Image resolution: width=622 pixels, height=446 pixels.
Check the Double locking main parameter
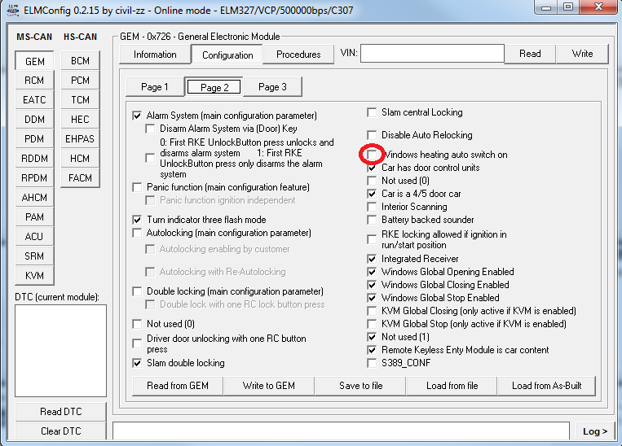coord(137,291)
